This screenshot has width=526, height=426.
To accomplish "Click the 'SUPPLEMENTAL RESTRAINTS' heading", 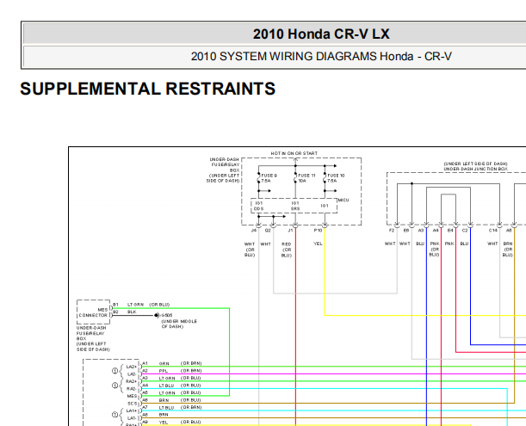I will click(147, 89).
